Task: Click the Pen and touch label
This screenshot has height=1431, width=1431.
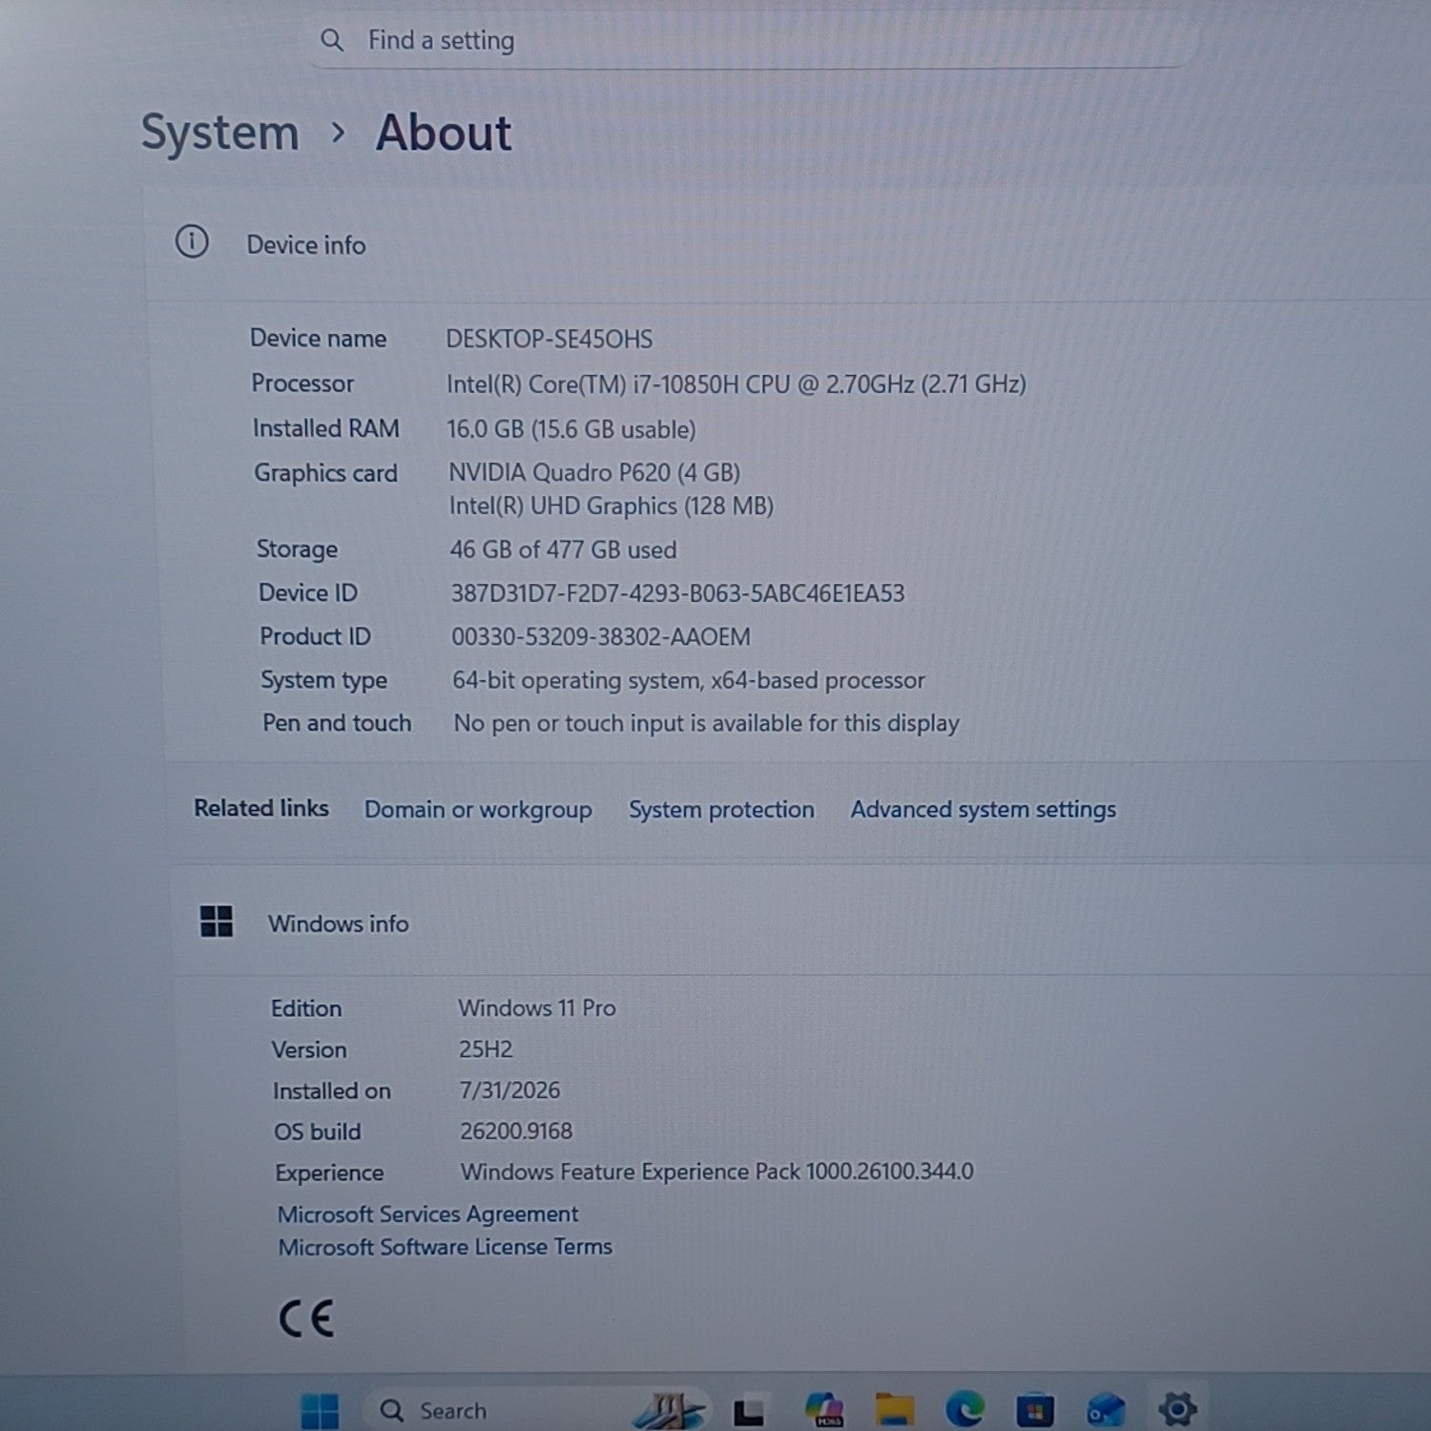Action: click(337, 723)
